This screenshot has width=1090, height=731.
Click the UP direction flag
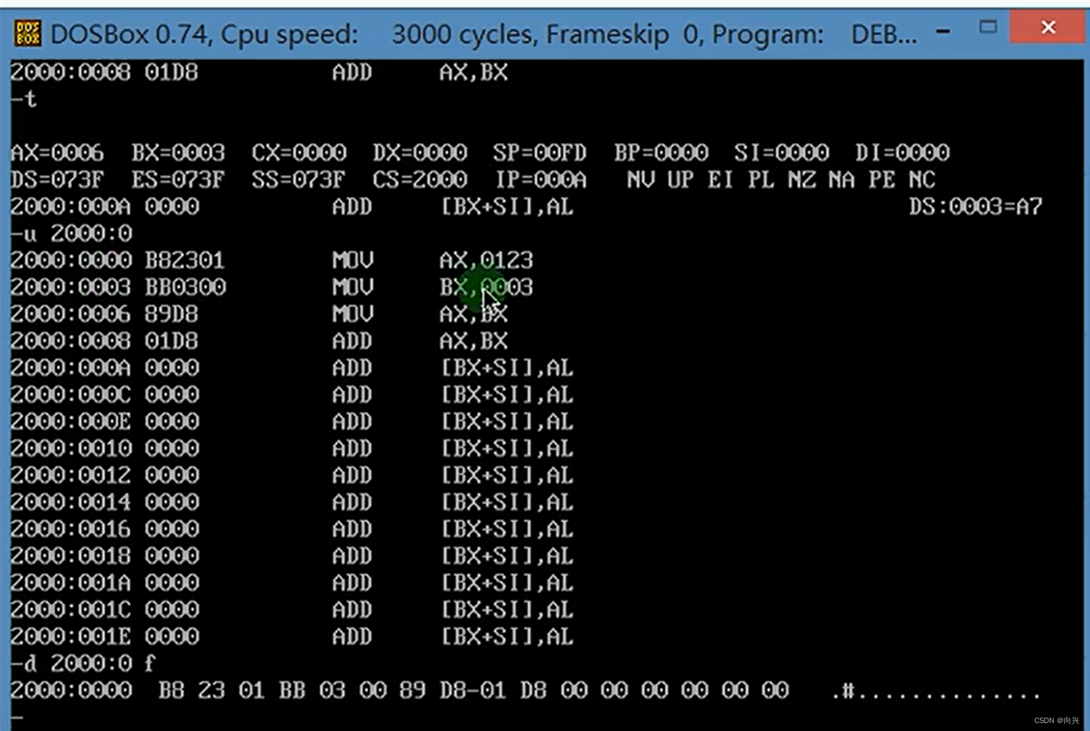(680, 179)
